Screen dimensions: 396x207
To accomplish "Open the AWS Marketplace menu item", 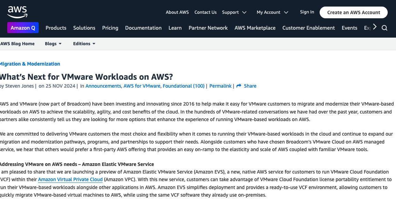I will [x=255, y=28].
